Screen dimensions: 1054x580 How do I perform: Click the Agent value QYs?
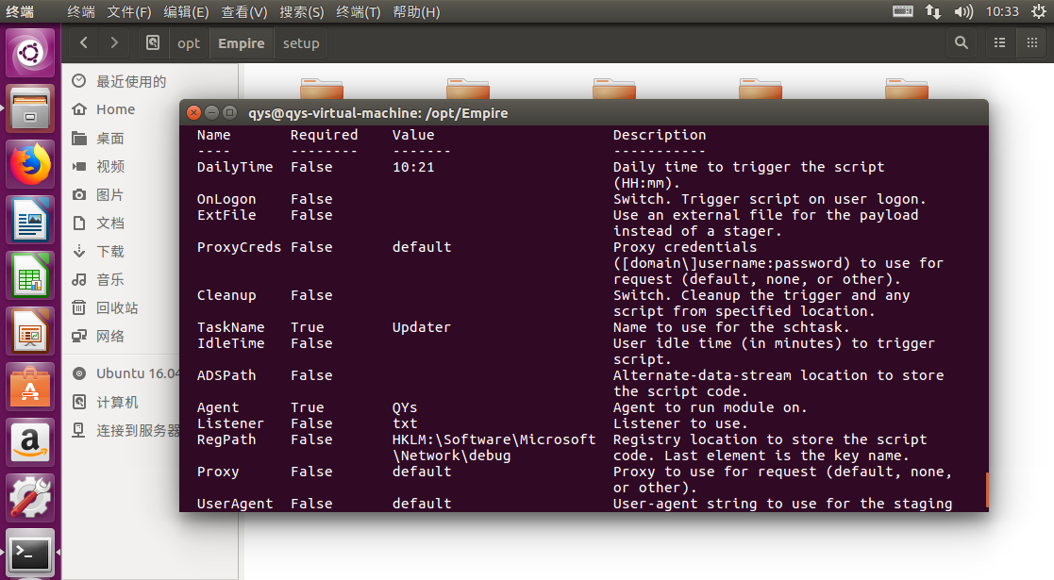click(405, 407)
